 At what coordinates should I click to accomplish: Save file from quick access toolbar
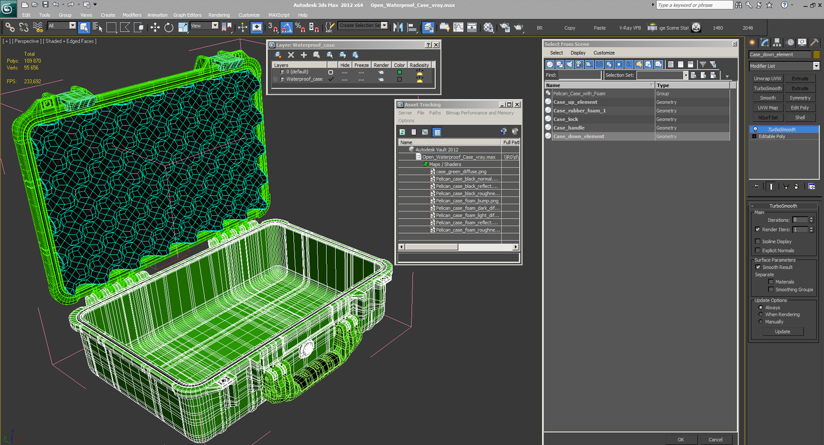(x=45, y=4)
